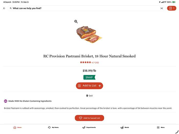Open the shopping list with 1 item
The height and width of the screenshot is (134, 179).
tap(171, 8)
